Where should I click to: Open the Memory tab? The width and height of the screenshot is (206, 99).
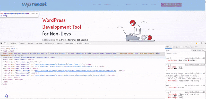(x=59, y=43)
